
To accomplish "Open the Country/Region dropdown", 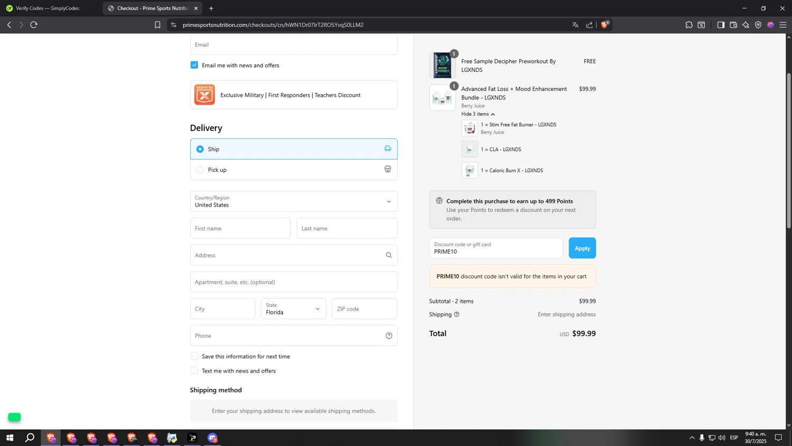I will click(x=294, y=201).
